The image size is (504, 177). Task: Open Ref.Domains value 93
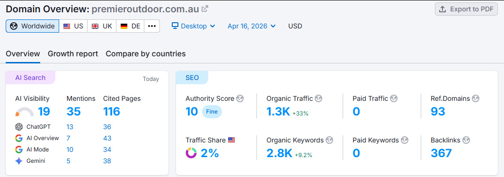(438, 112)
